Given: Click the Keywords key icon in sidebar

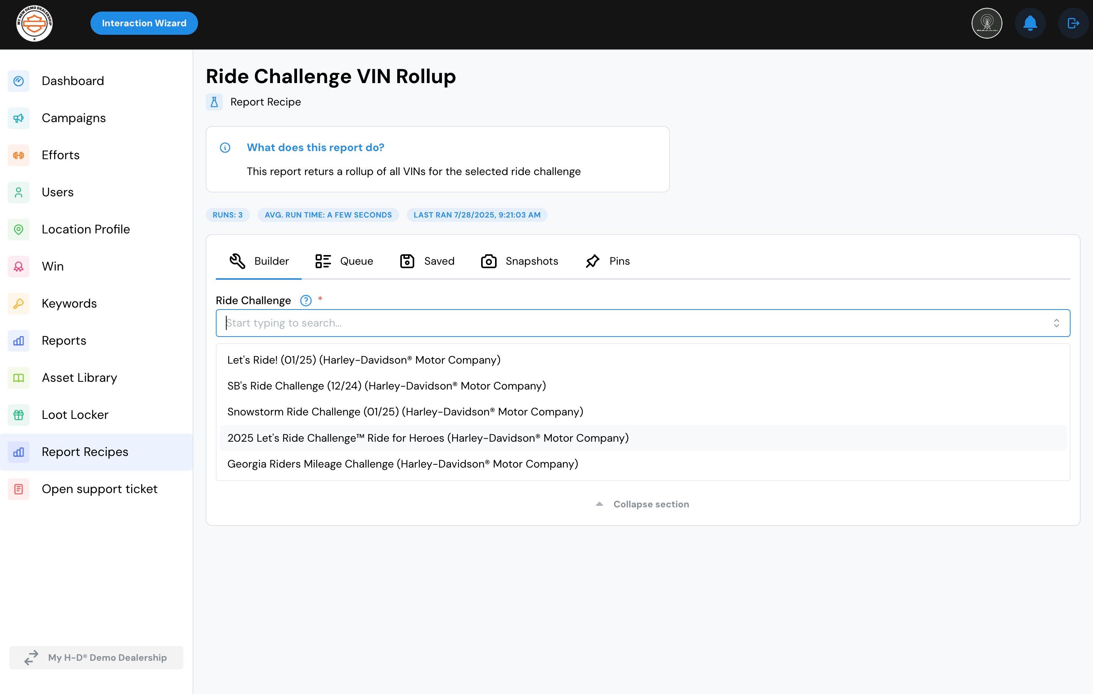Looking at the screenshot, I should point(19,303).
